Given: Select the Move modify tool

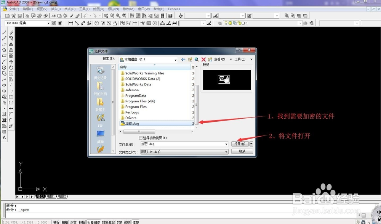Looking at the screenshot, I should pyautogui.click(x=11, y=61).
